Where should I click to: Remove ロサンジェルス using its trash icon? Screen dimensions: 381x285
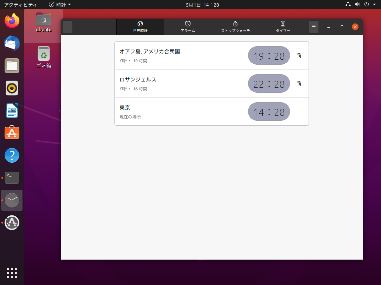(x=299, y=83)
